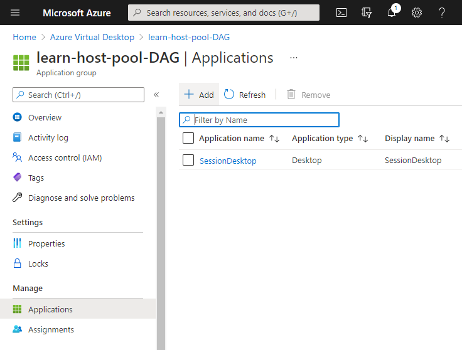
Task: Click the Application type column header
Action: pos(323,139)
